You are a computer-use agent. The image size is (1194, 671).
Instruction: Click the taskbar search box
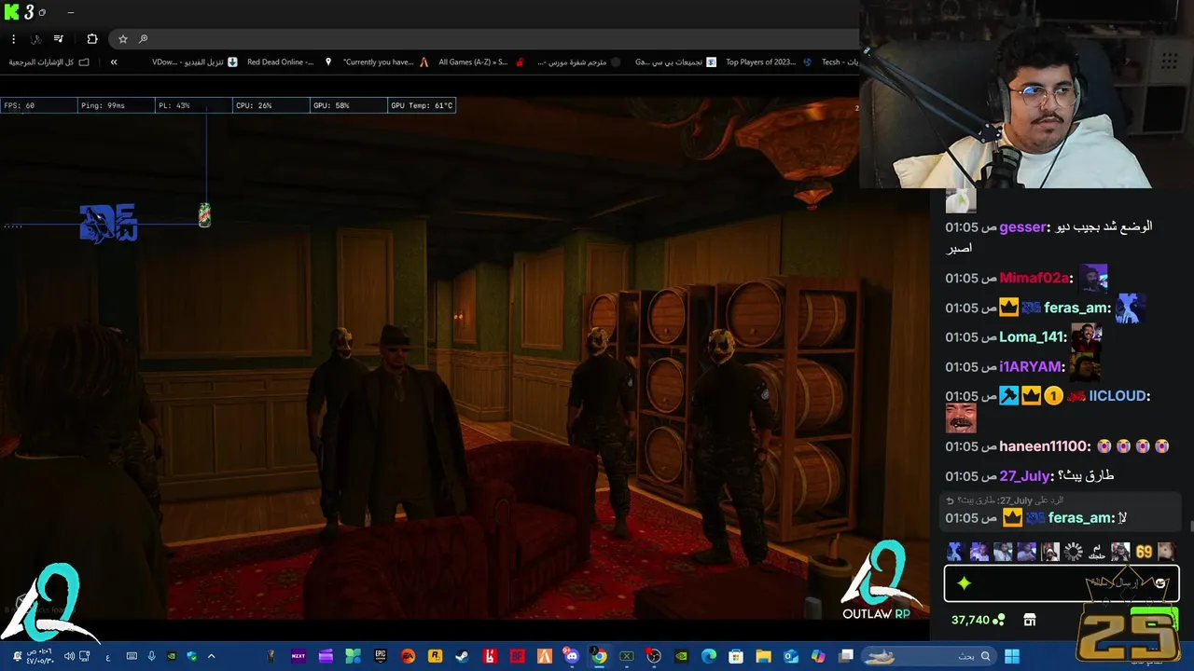tap(928, 656)
